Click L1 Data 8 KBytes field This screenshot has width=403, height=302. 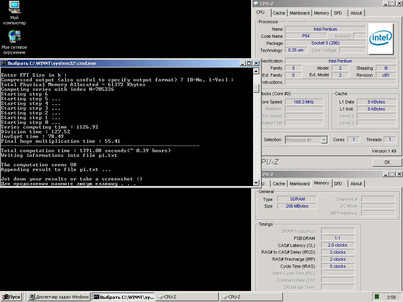[x=376, y=102]
